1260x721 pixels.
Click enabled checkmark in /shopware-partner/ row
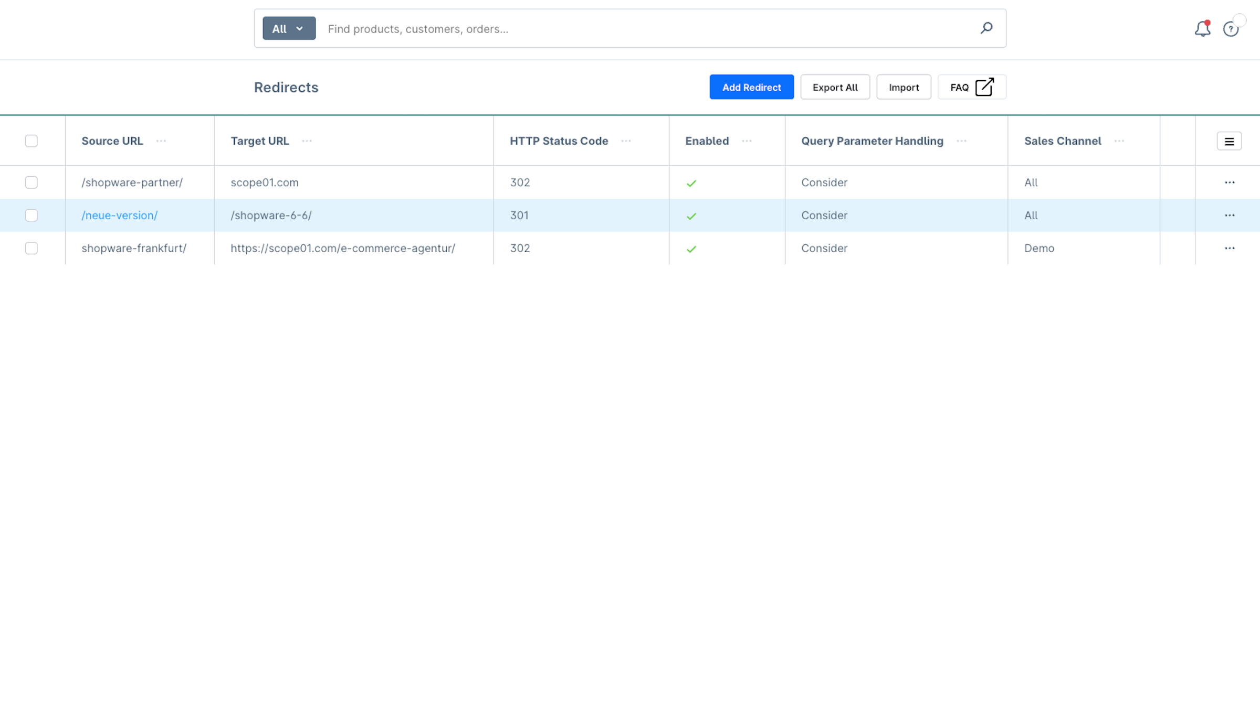pos(691,183)
